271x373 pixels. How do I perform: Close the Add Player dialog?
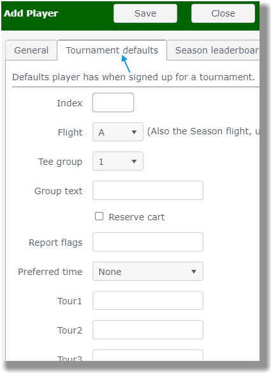click(223, 13)
